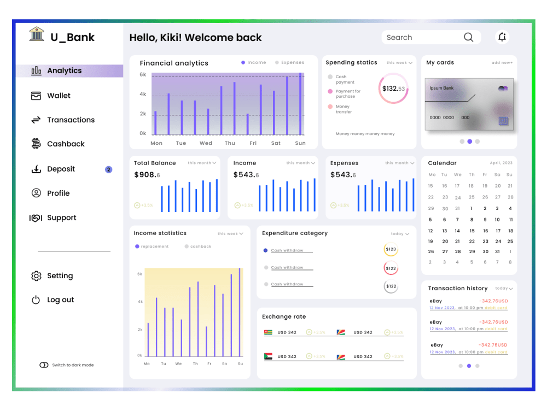Select the Cashback icon in the sidebar
Viewport: 547px width, 410px height.
pos(36,144)
